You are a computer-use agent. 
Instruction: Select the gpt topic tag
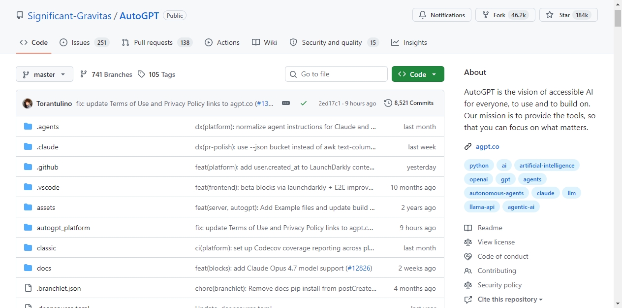click(505, 179)
